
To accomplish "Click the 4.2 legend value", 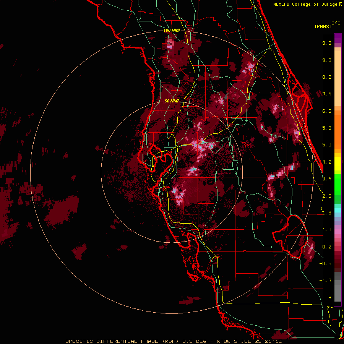I will point(327,162).
